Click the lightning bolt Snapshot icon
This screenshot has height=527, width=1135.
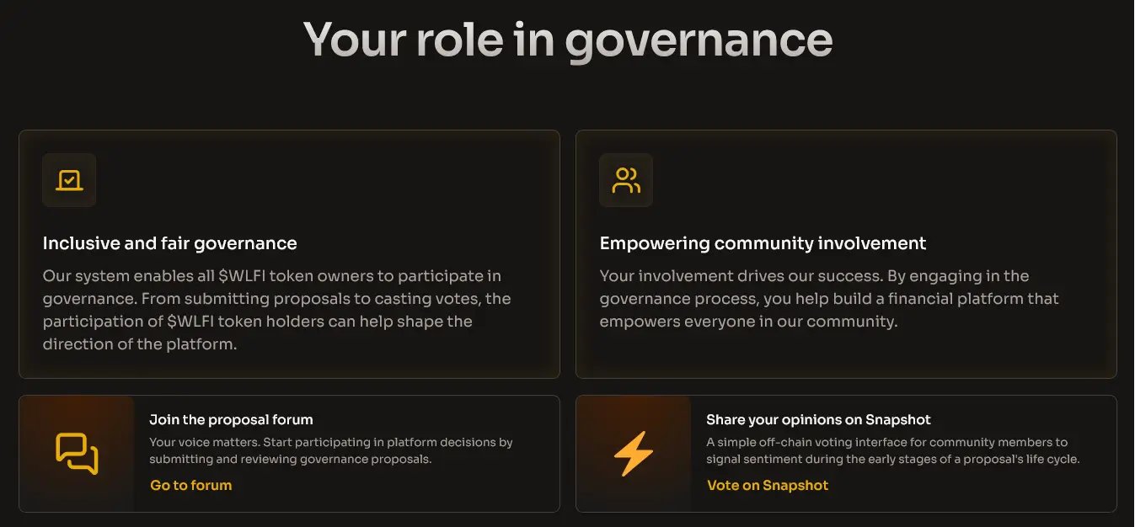634,454
